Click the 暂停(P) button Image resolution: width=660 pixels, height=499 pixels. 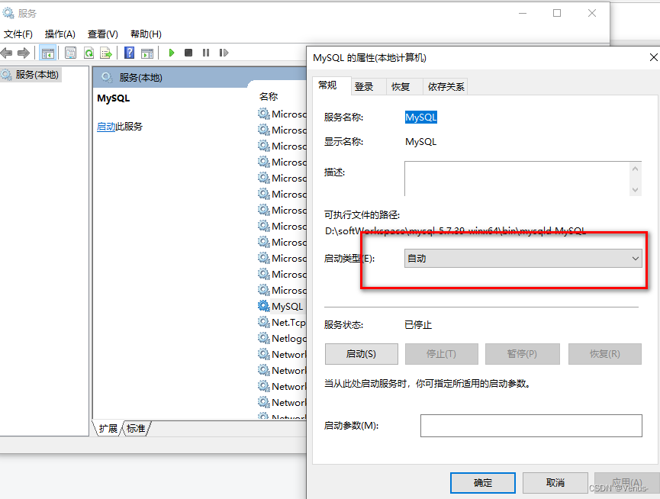(x=523, y=354)
